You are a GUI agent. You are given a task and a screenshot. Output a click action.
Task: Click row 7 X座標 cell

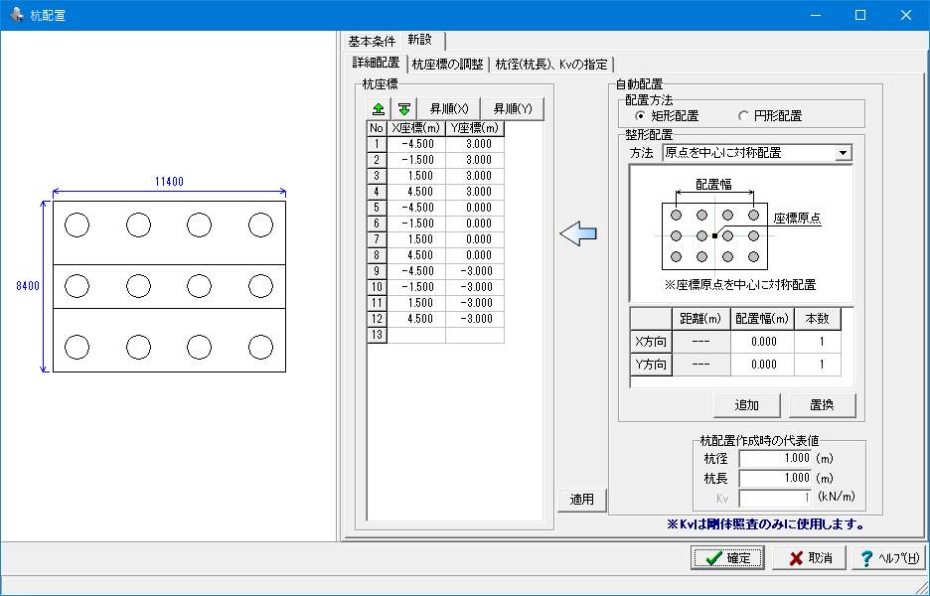(416, 239)
